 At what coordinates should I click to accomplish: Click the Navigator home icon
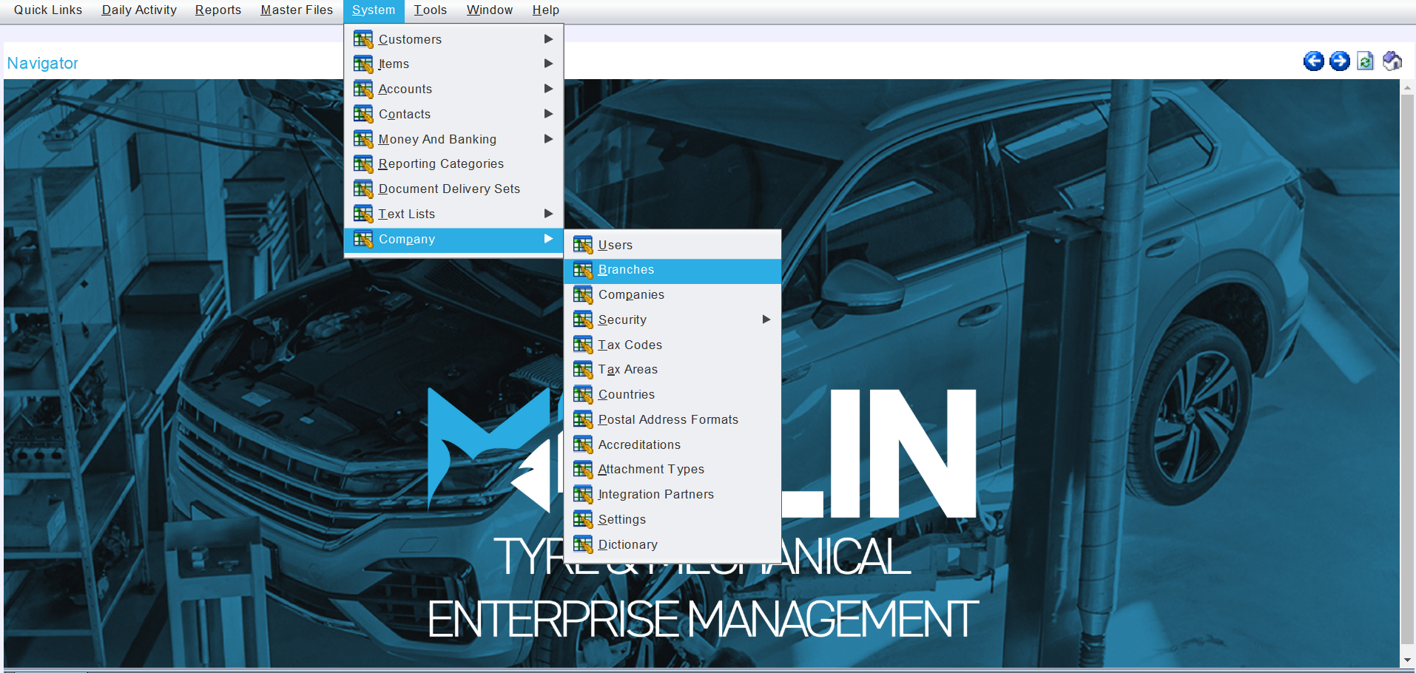point(1392,61)
